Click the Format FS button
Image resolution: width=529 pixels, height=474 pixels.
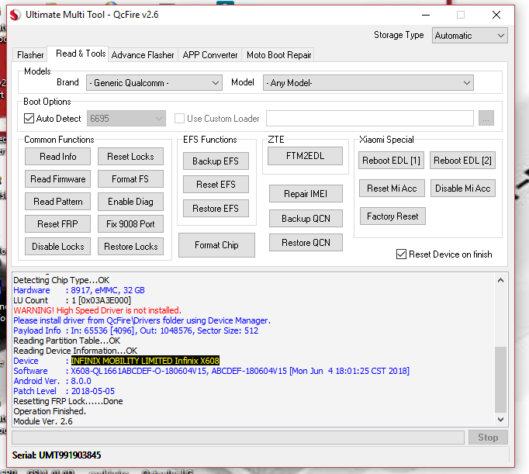click(130, 179)
